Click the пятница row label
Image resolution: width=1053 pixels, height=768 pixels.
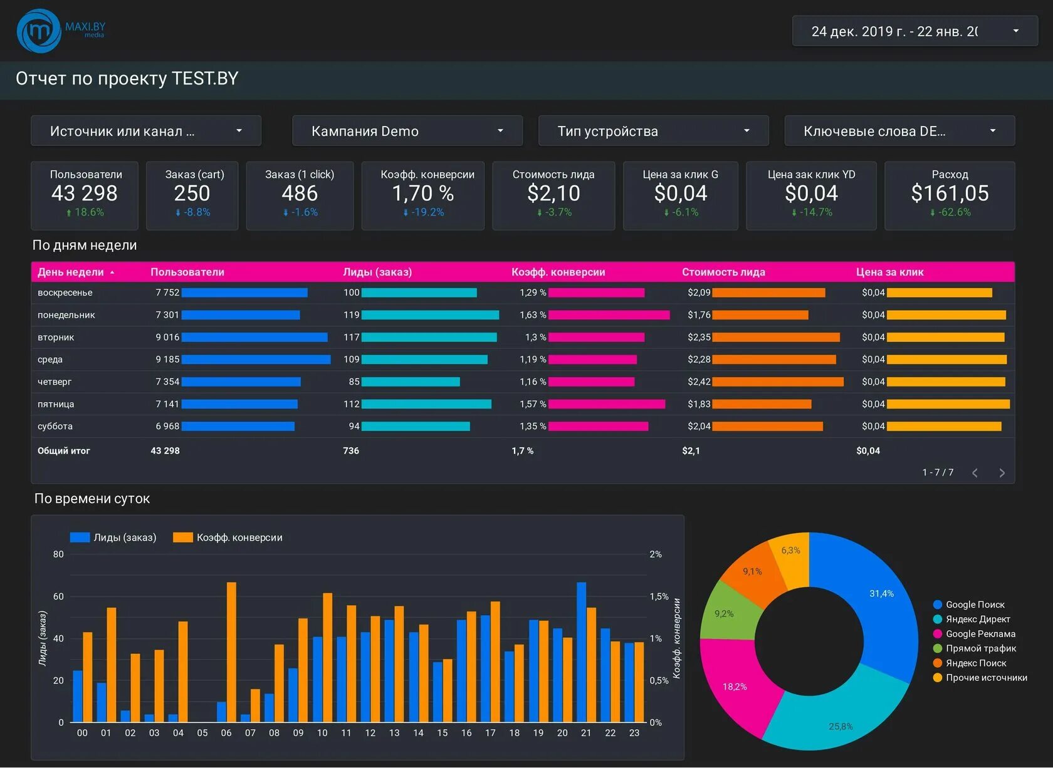[x=56, y=404]
